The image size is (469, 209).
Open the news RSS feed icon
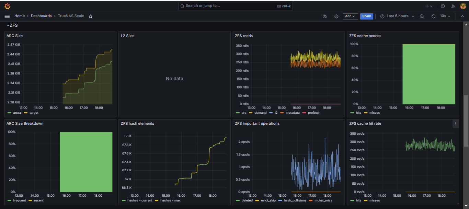tap(453, 6)
